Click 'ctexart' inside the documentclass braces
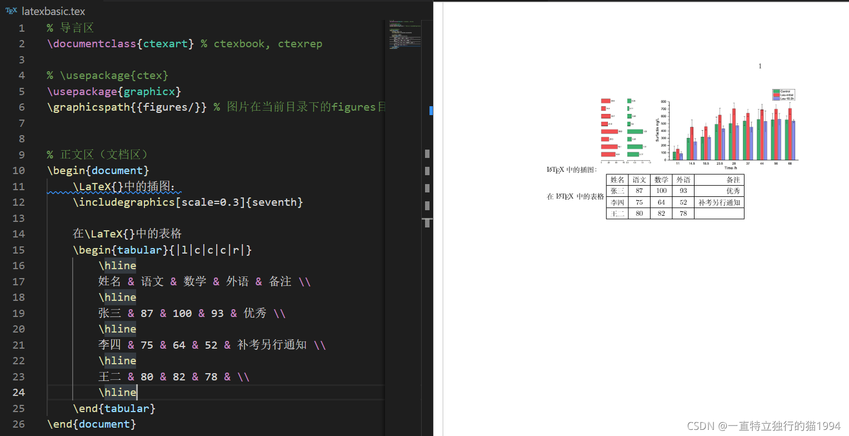Viewport: 849px width, 436px height. tap(166, 44)
